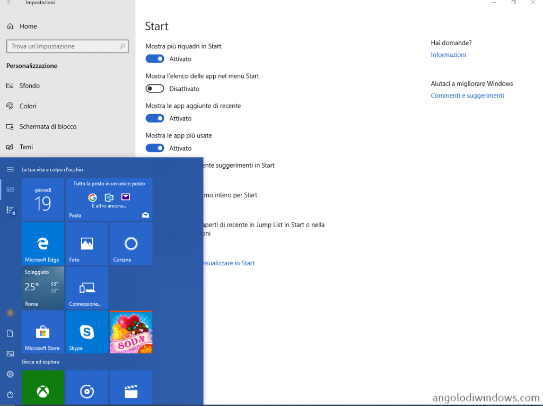Open the Xbox green tile
Image resolution: width=543 pixels, height=406 pixels.
pos(42,388)
